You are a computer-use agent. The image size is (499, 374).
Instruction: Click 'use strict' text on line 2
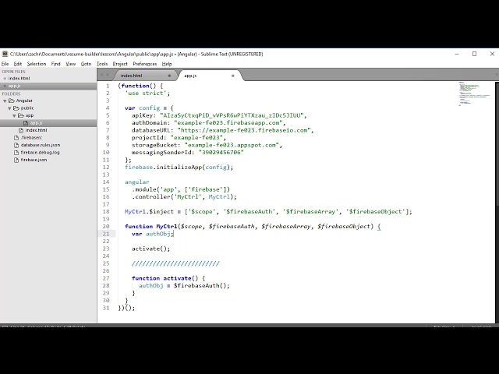(x=146, y=93)
